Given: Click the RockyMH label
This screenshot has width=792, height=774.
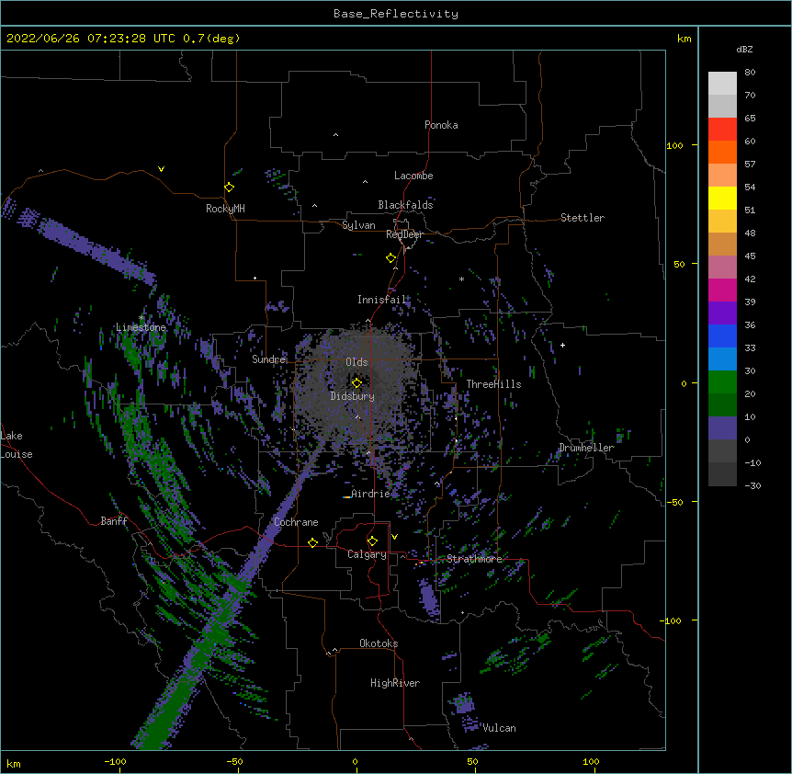Looking at the screenshot, I should point(225,209).
